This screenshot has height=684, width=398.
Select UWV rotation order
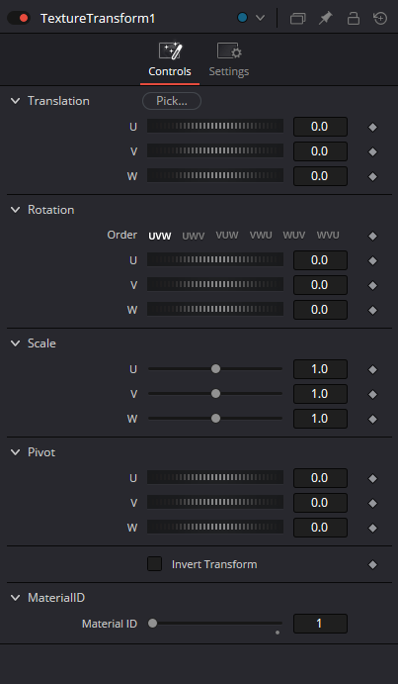pyautogui.click(x=194, y=236)
